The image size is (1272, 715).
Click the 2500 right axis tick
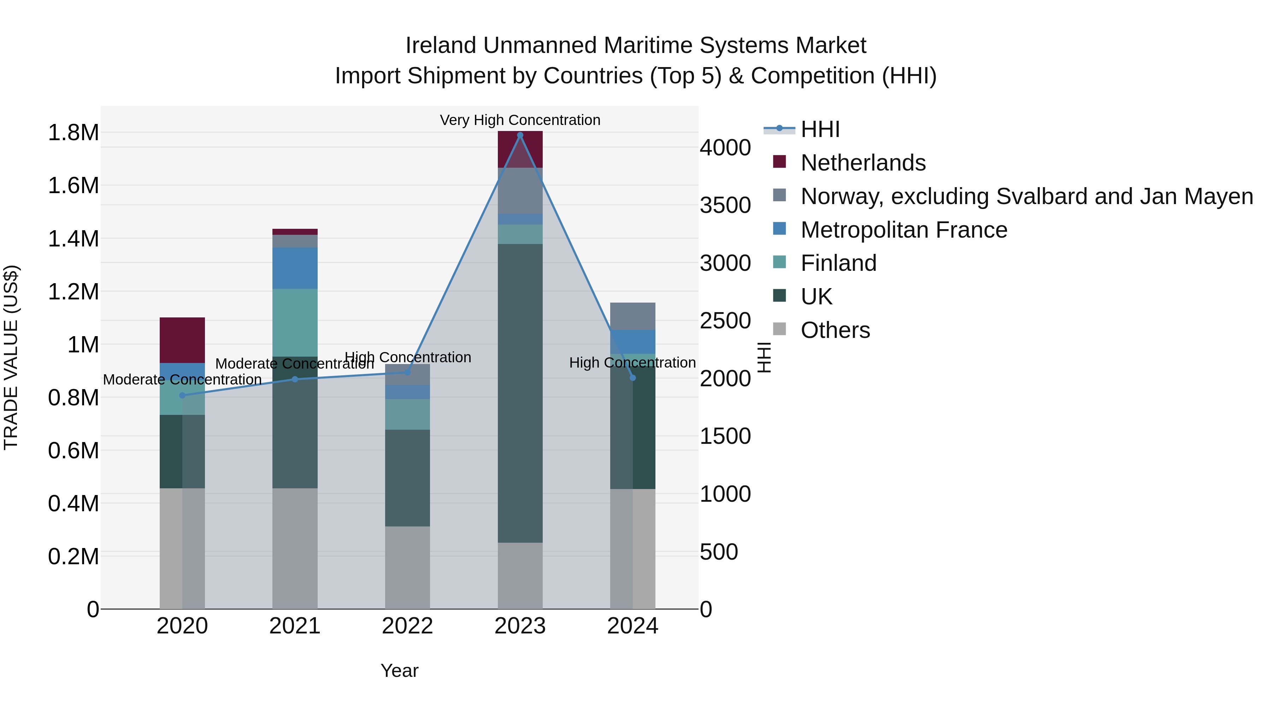click(725, 321)
